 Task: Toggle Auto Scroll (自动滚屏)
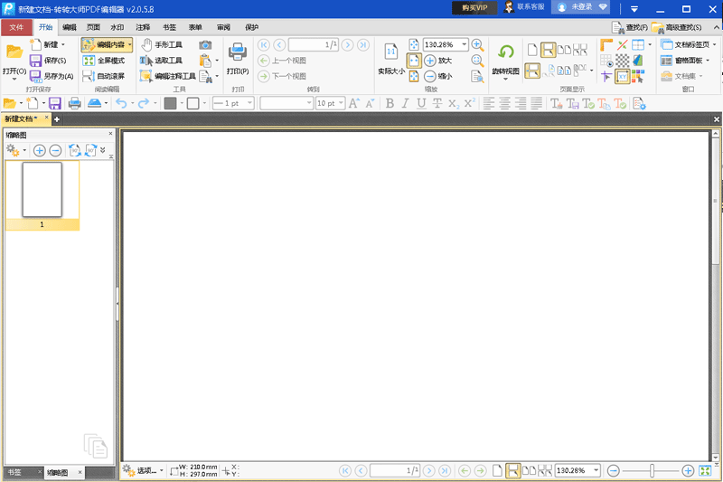pyautogui.click(x=103, y=76)
